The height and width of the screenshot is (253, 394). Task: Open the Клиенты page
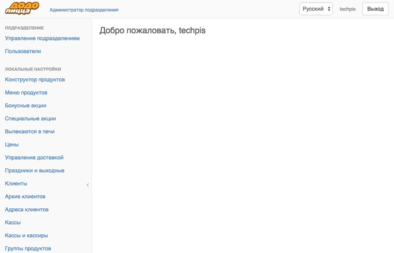[x=16, y=184]
